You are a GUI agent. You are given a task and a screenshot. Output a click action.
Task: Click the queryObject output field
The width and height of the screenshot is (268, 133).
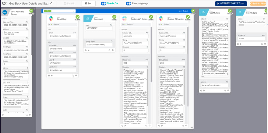pos(99,44)
